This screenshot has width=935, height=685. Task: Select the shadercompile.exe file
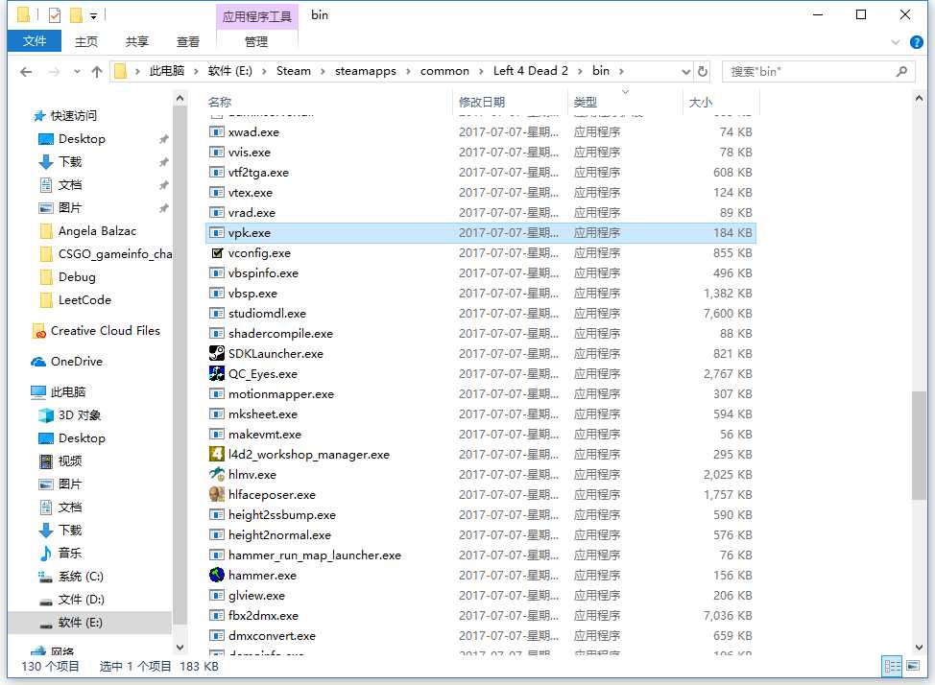pos(481,333)
